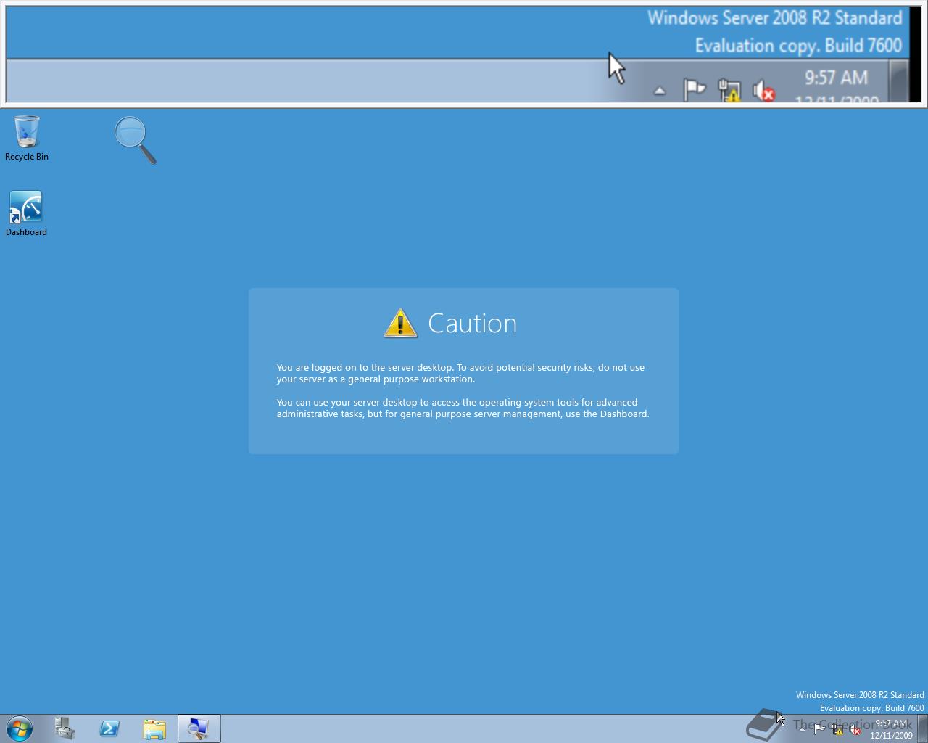
Task: Click the muted volume tray icon
Action: point(855,729)
